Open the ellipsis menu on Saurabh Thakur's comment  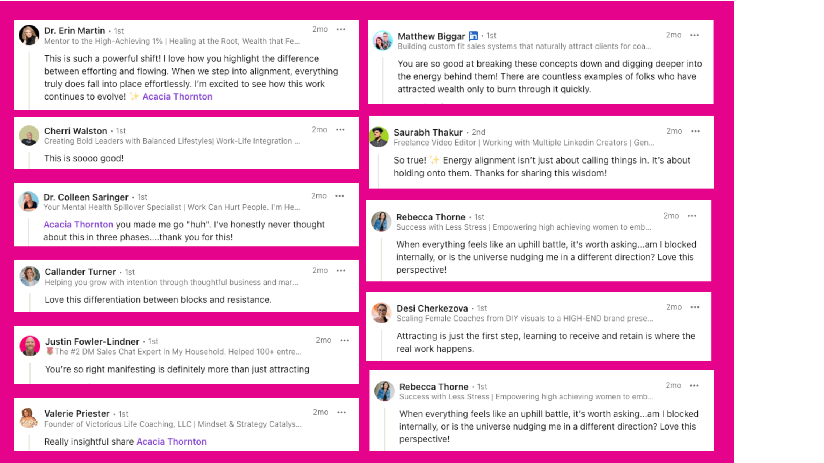coord(695,131)
